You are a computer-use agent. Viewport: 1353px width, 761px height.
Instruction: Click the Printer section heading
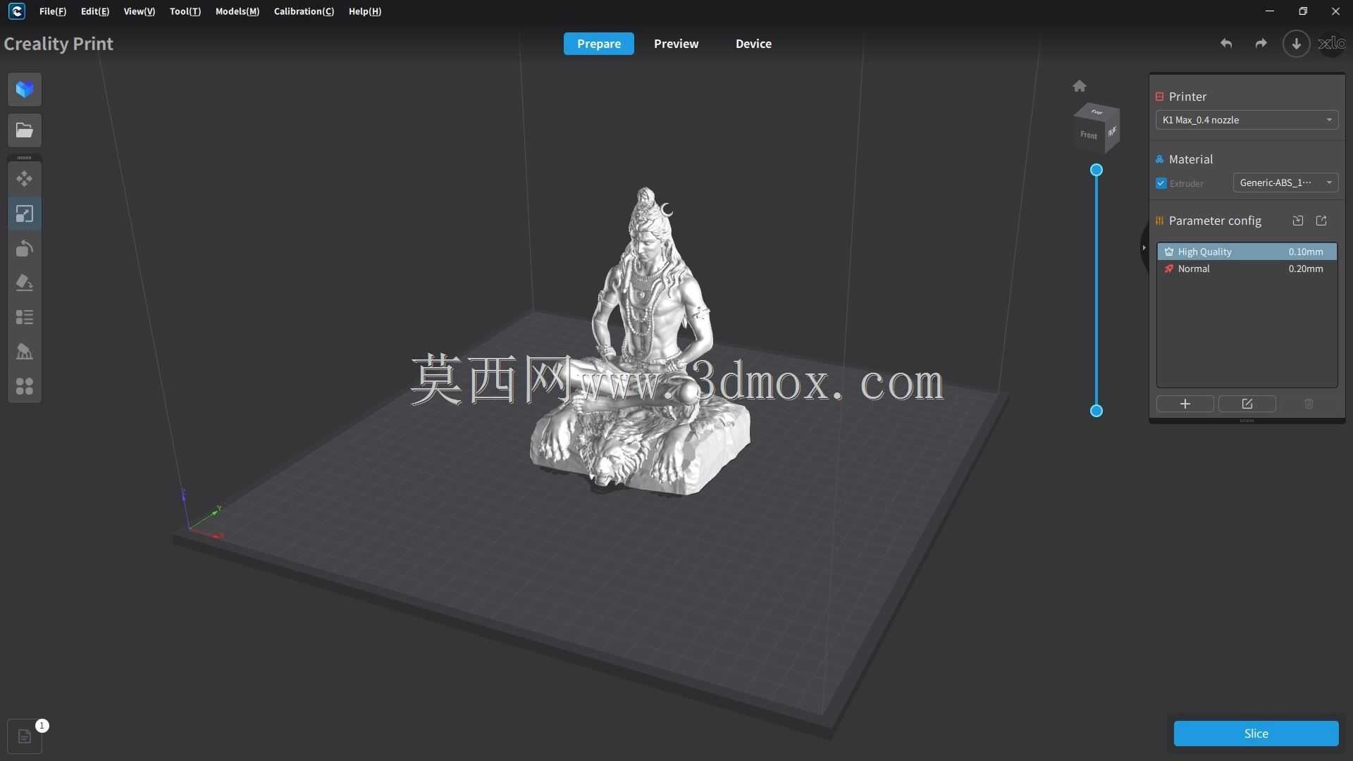coord(1187,97)
